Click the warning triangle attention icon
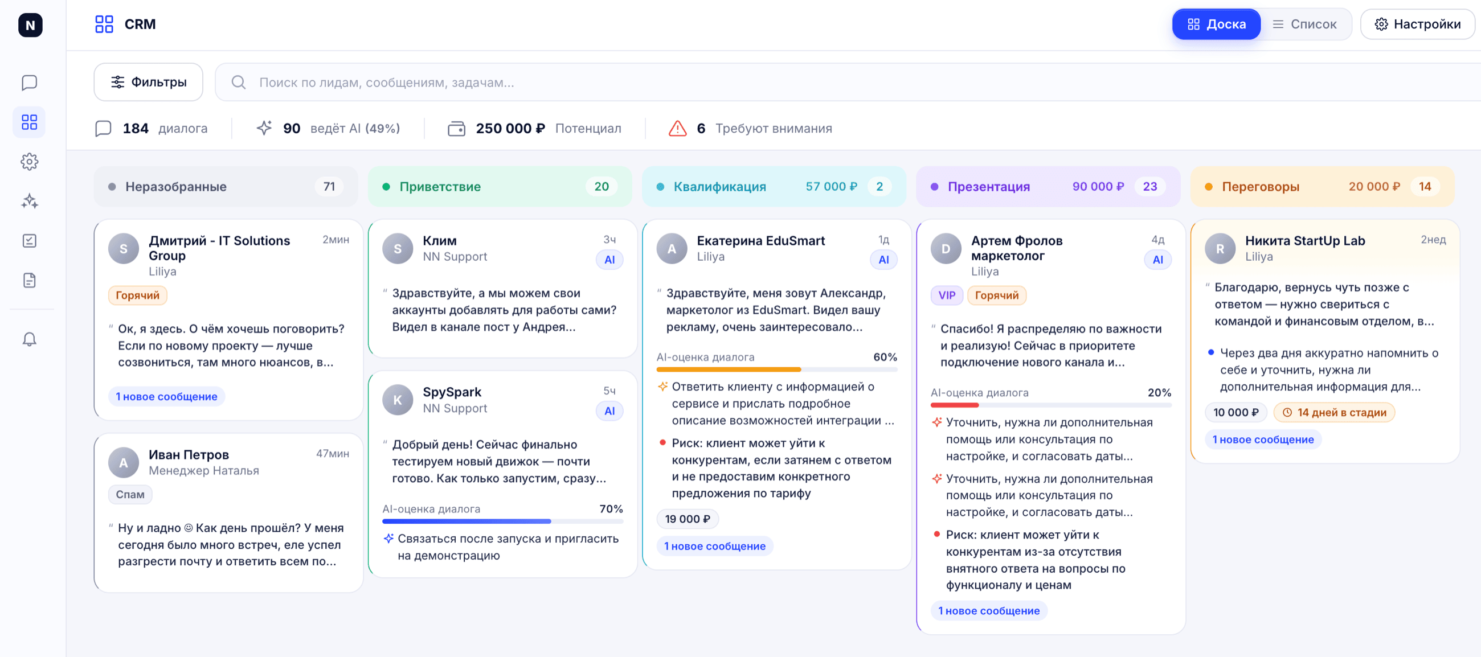This screenshot has width=1481, height=657. (677, 128)
